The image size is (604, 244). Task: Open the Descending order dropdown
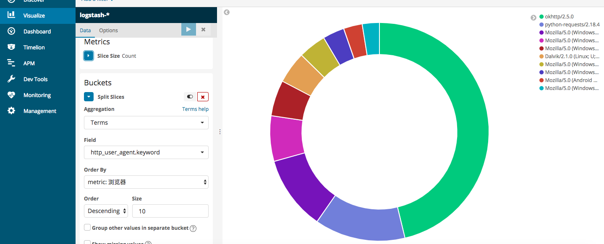tap(106, 211)
